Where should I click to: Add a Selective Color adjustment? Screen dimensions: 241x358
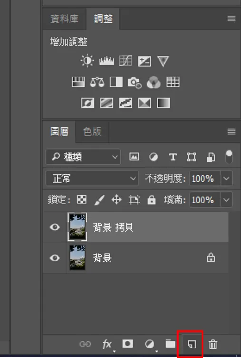[x=145, y=103]
